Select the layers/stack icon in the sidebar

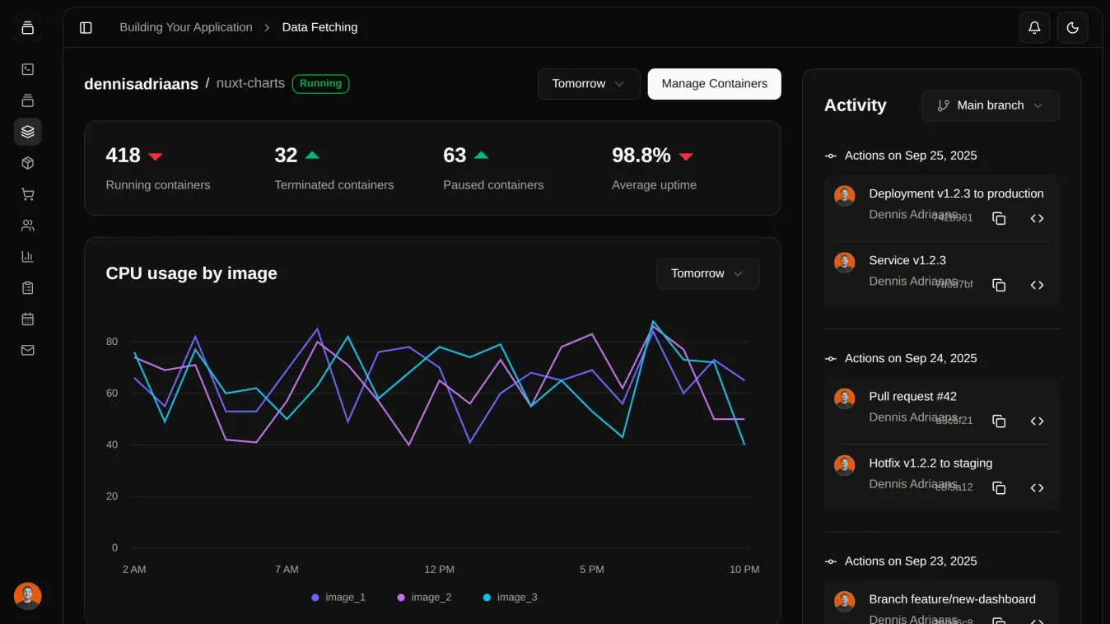27,131
